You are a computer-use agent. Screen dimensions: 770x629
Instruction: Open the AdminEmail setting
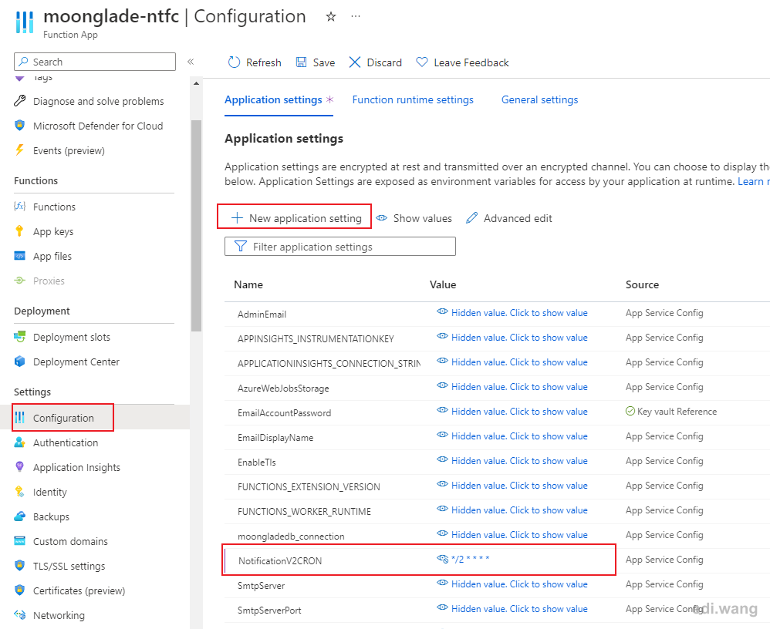pyautogui.click(x=262, y=314)
